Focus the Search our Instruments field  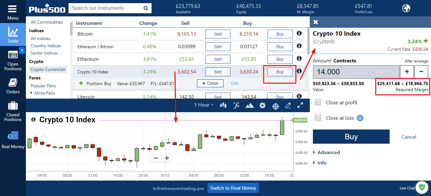coord(106,8)
